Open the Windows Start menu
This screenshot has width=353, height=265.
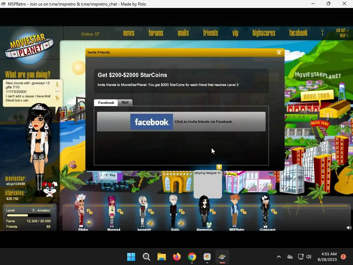131,257
